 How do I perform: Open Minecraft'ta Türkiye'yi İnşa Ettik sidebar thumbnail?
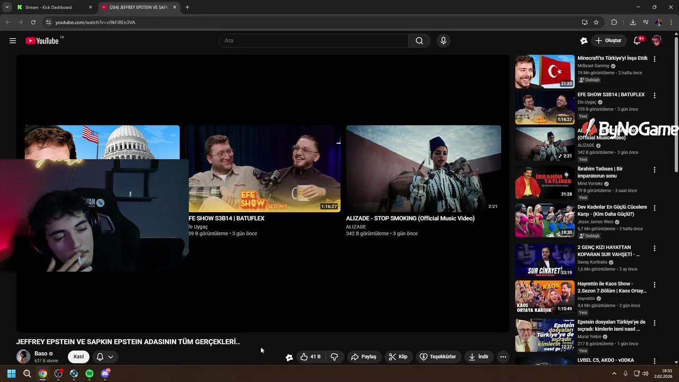tap(545, 71)
